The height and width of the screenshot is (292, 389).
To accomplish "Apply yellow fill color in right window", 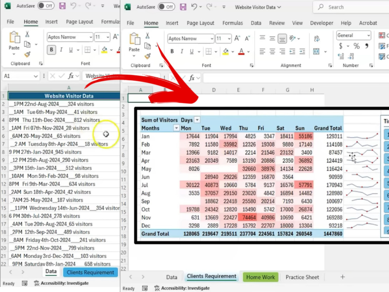I will [x=226, y=51].
